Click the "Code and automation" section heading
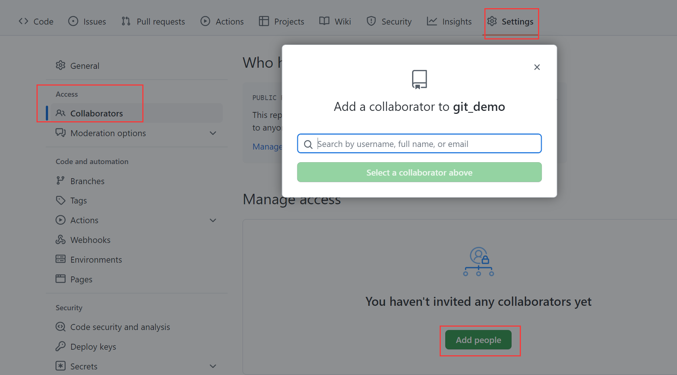Screen dimensions: 677x375 [92, 161]
